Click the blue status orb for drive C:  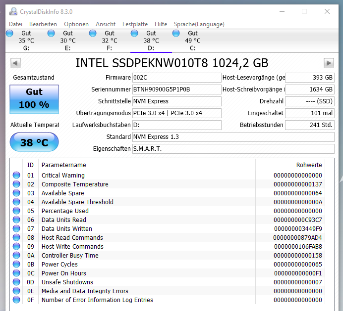tap(176, 33)
